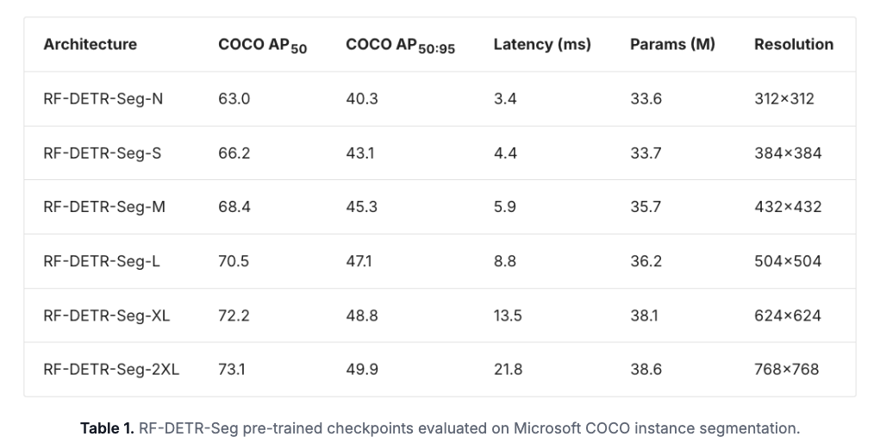Click the RF-DETR-Seg-L architecture cell
Screen dimensions: 874x443
[x=102, y=261]
